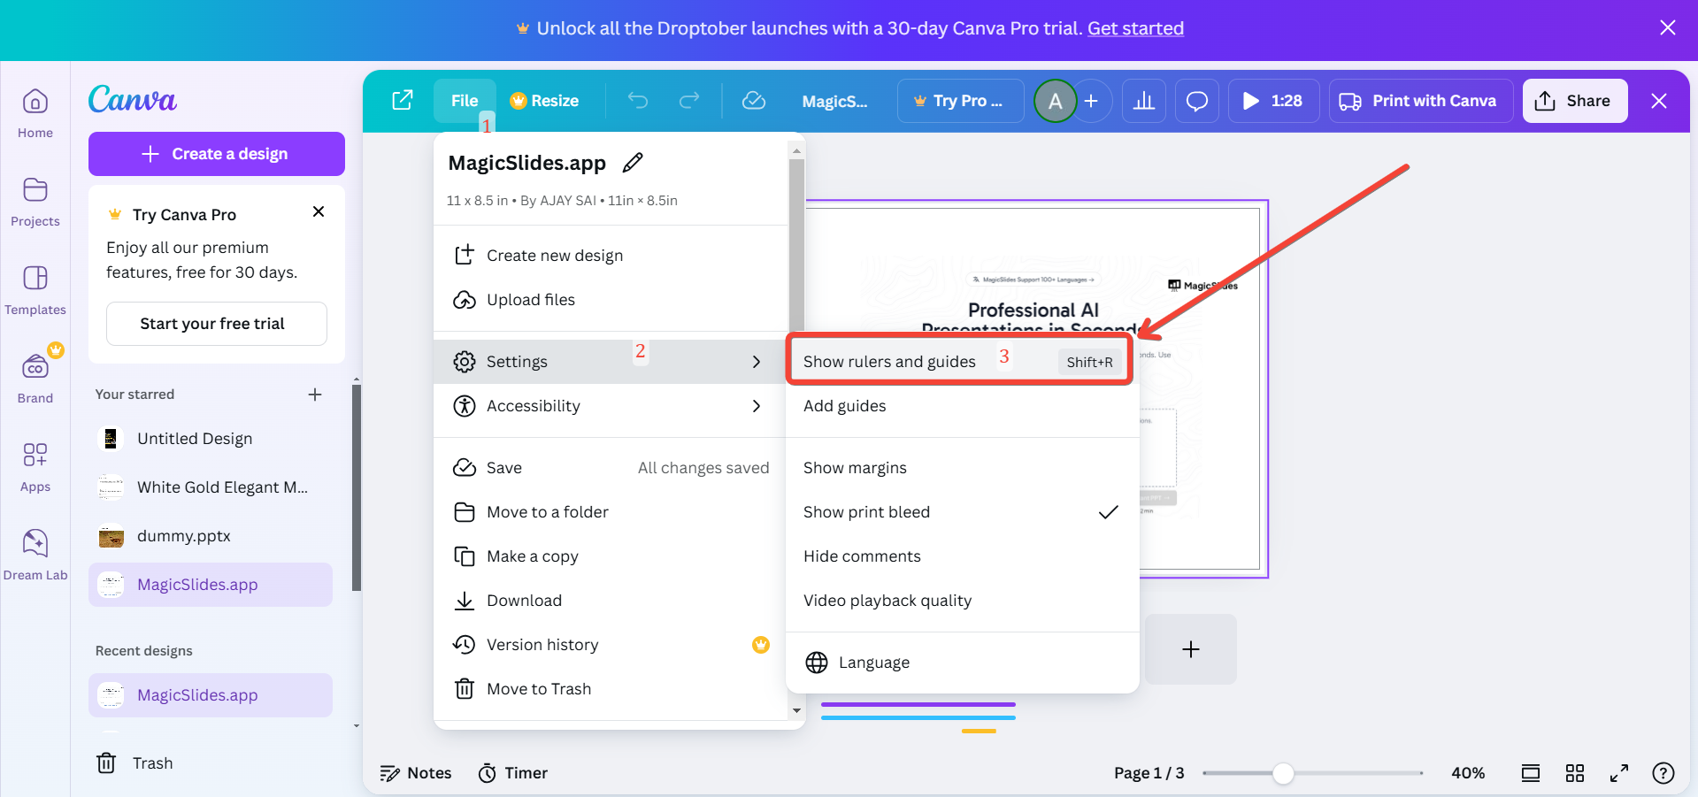Expand the Settings submenu arrow
The image size is (1698, 797).
756,362
